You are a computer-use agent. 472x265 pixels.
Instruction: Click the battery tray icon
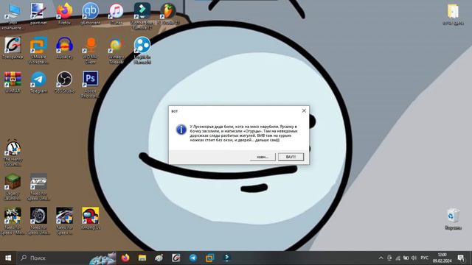click(406, 258)
